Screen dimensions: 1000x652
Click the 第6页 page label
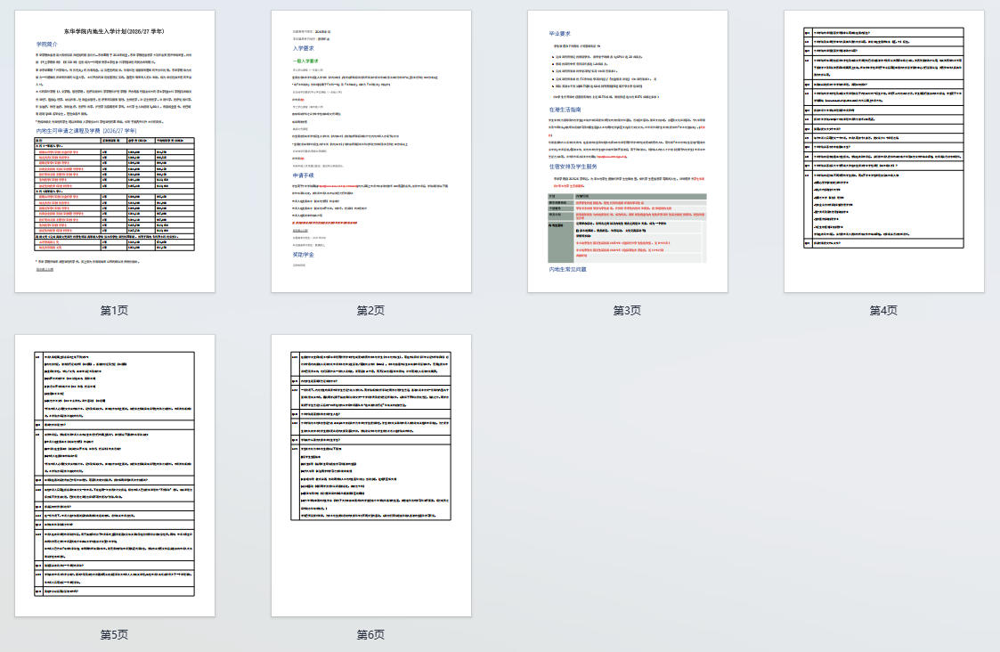tap(371, 634)
